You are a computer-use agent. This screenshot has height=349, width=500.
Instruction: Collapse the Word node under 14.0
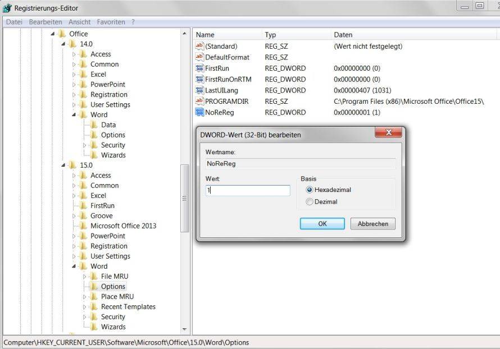pyautogui.click(x=74, y=114)
